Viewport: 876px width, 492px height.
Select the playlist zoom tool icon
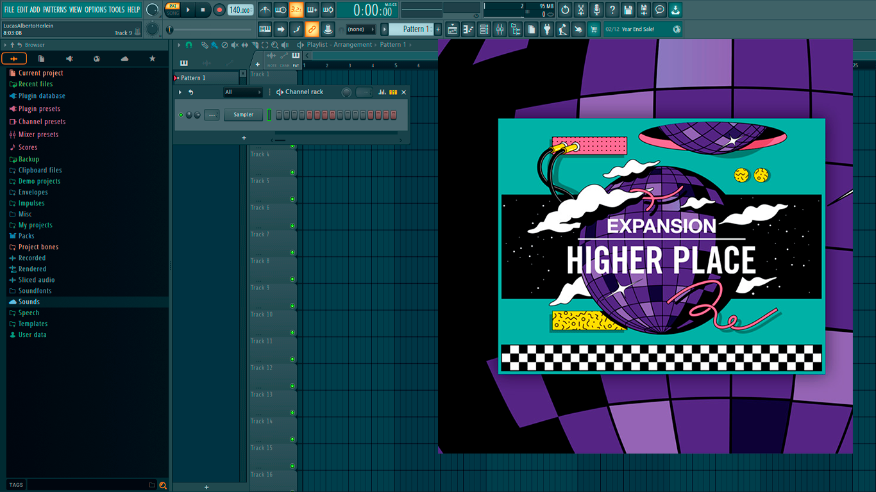tap(275, 45)
